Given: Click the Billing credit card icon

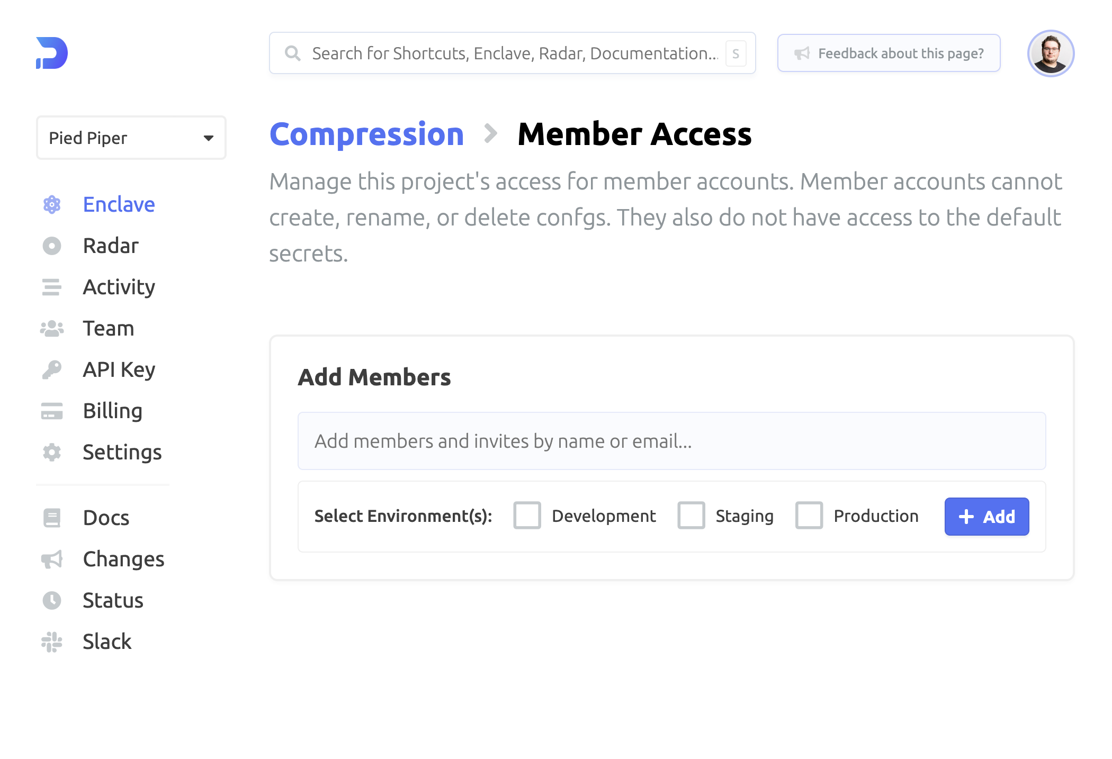Looking at the screenshot, I should [52, 411].
